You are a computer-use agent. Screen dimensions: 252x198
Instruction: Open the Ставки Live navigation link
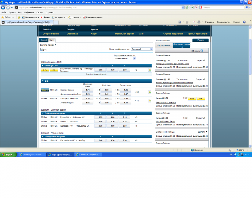[x=72, y=34]
